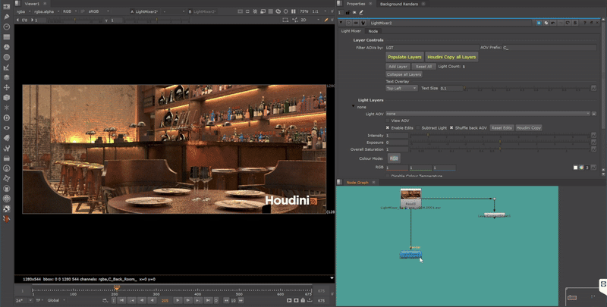
Task: Select the Read2 node thumbnail in Node Graph
Action: pos(410,196)
